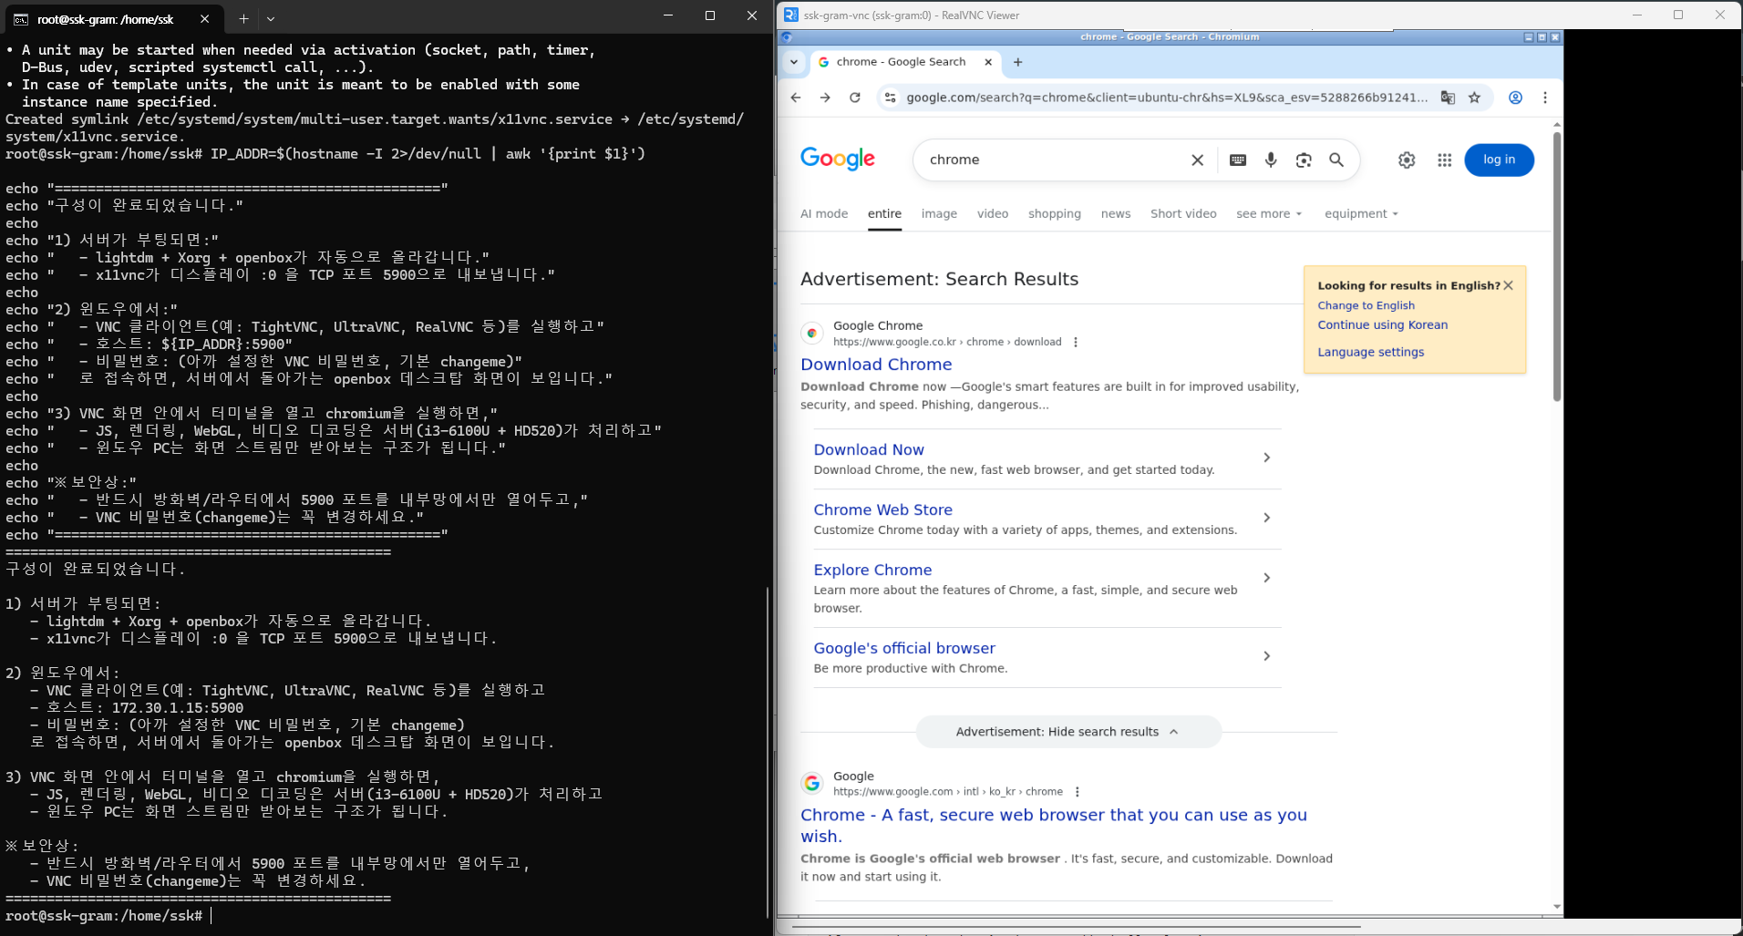Start voice search with microphone
The height and width of the screenshot is (936, 1743).
coord(1271,160)
